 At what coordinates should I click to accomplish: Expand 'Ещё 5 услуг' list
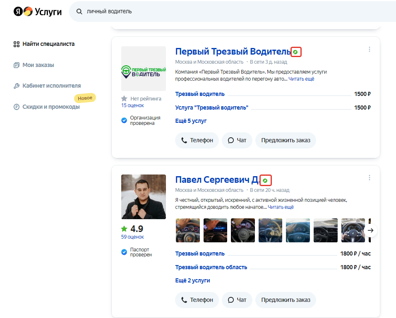(x=191, y=121)
